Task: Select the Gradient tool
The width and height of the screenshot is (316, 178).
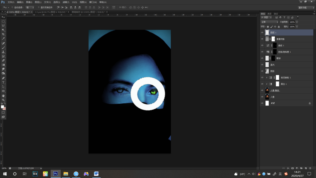Action: 3,65
